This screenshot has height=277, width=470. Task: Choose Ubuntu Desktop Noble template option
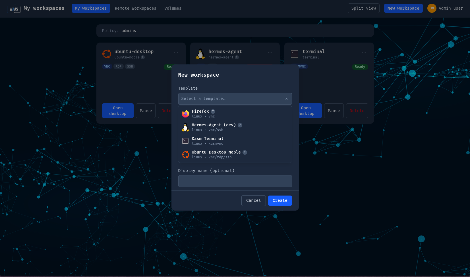[x=235, y=154]
